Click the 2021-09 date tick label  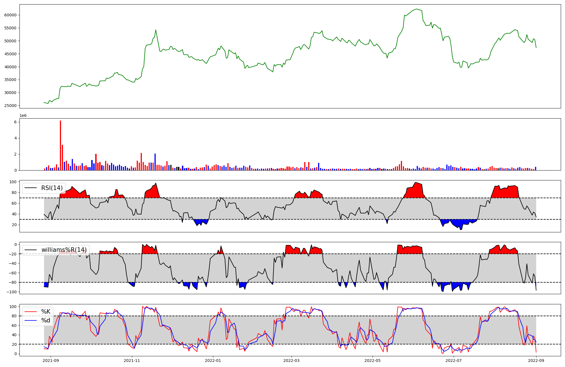(51, 361)
